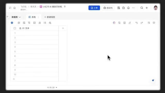This screenshot has height=93, width=165.
Task: Open the 李天天 breadcrumb link
Action: click(x=33, y=7)
